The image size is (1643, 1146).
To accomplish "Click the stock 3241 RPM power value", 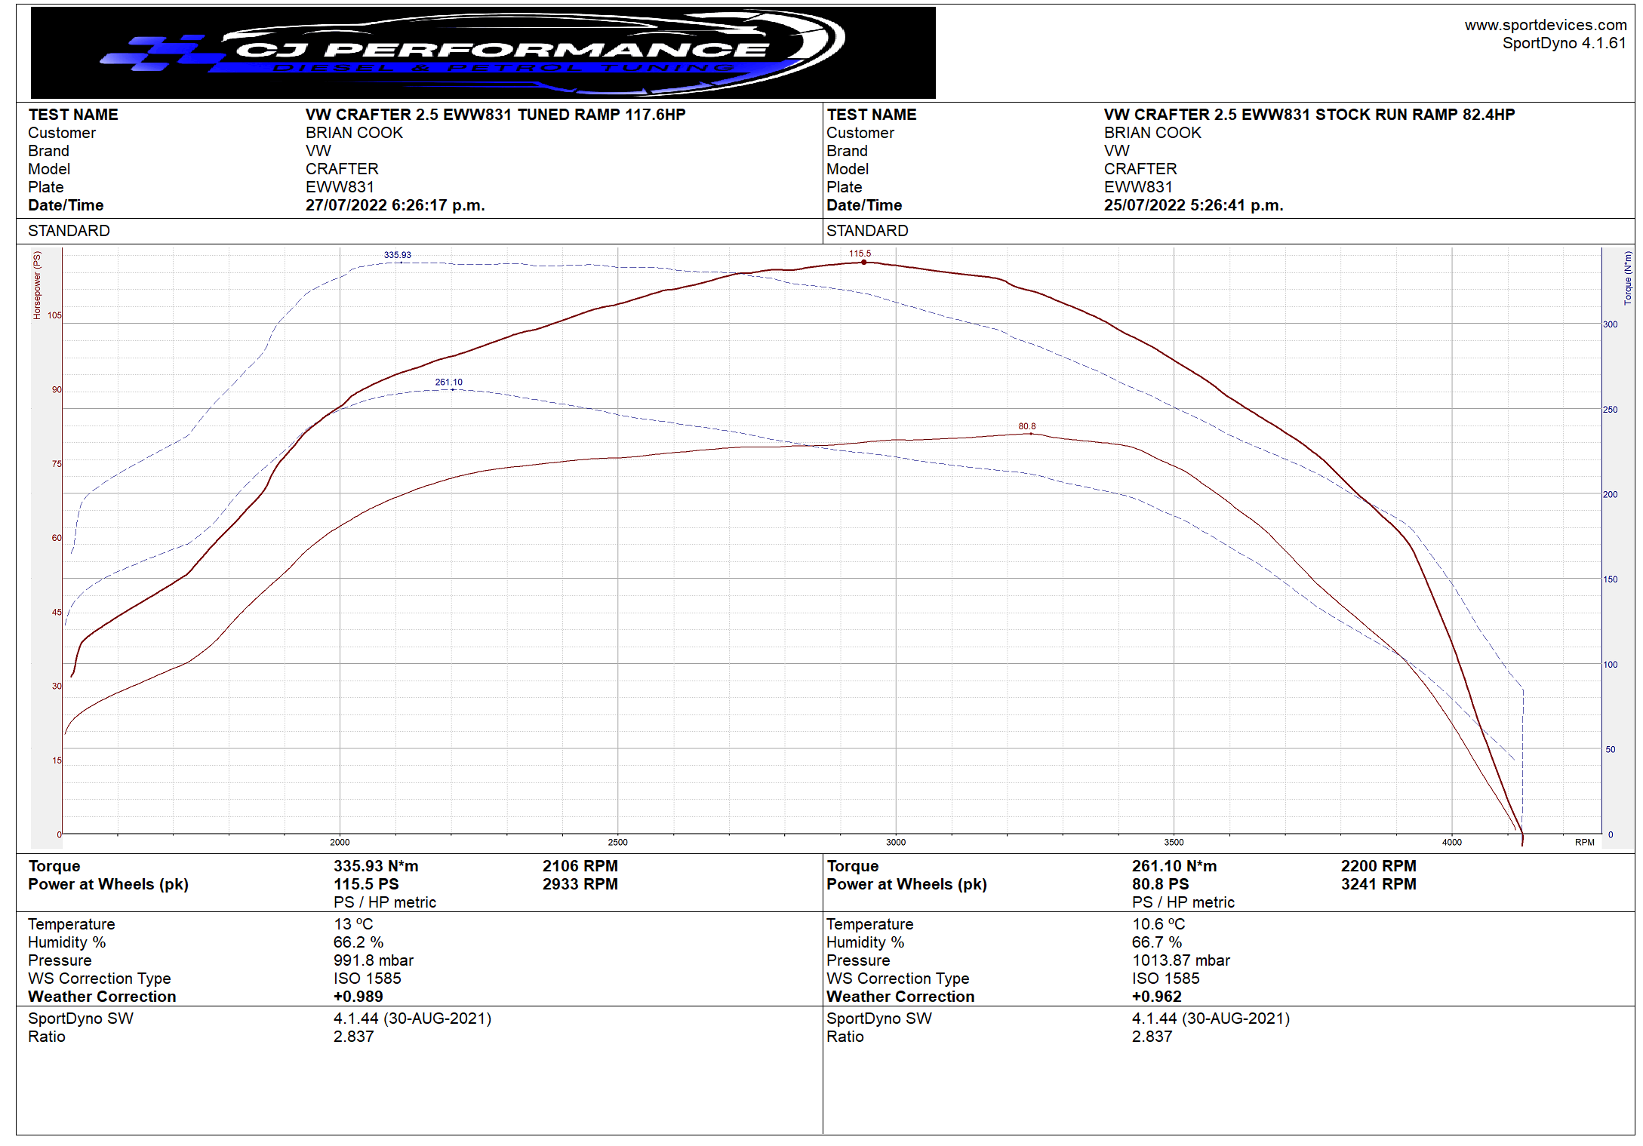I will coord(1378,884).
